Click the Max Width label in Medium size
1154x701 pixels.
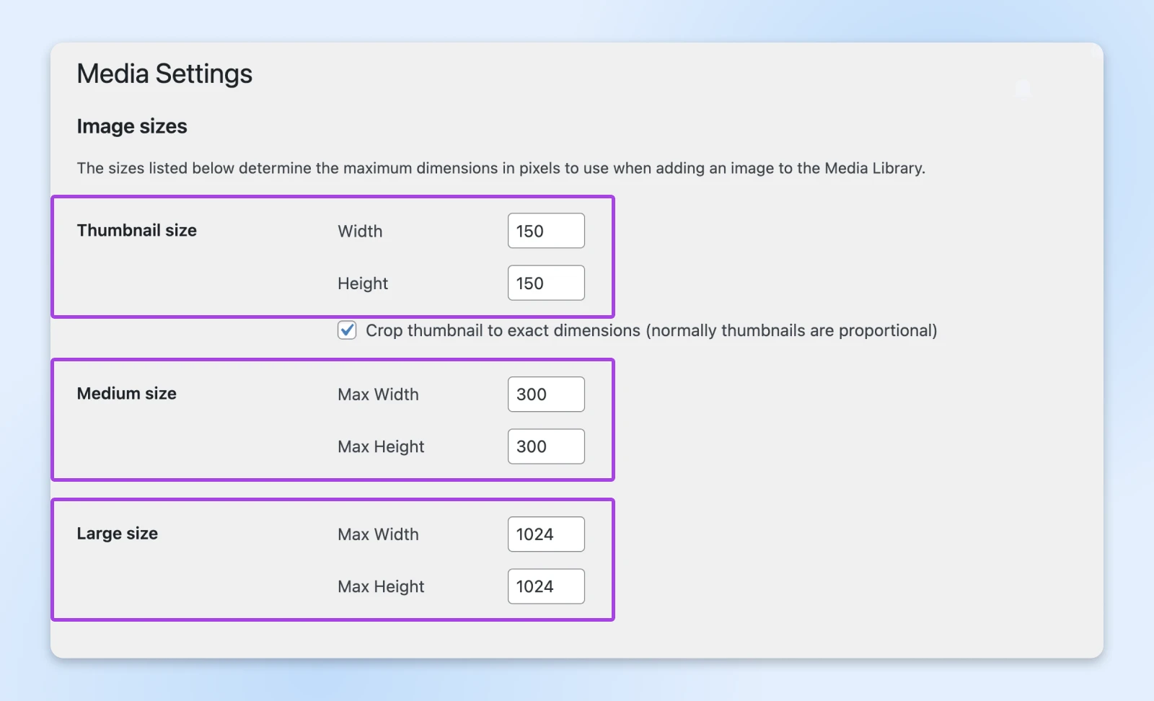click(x=378, y=394)
